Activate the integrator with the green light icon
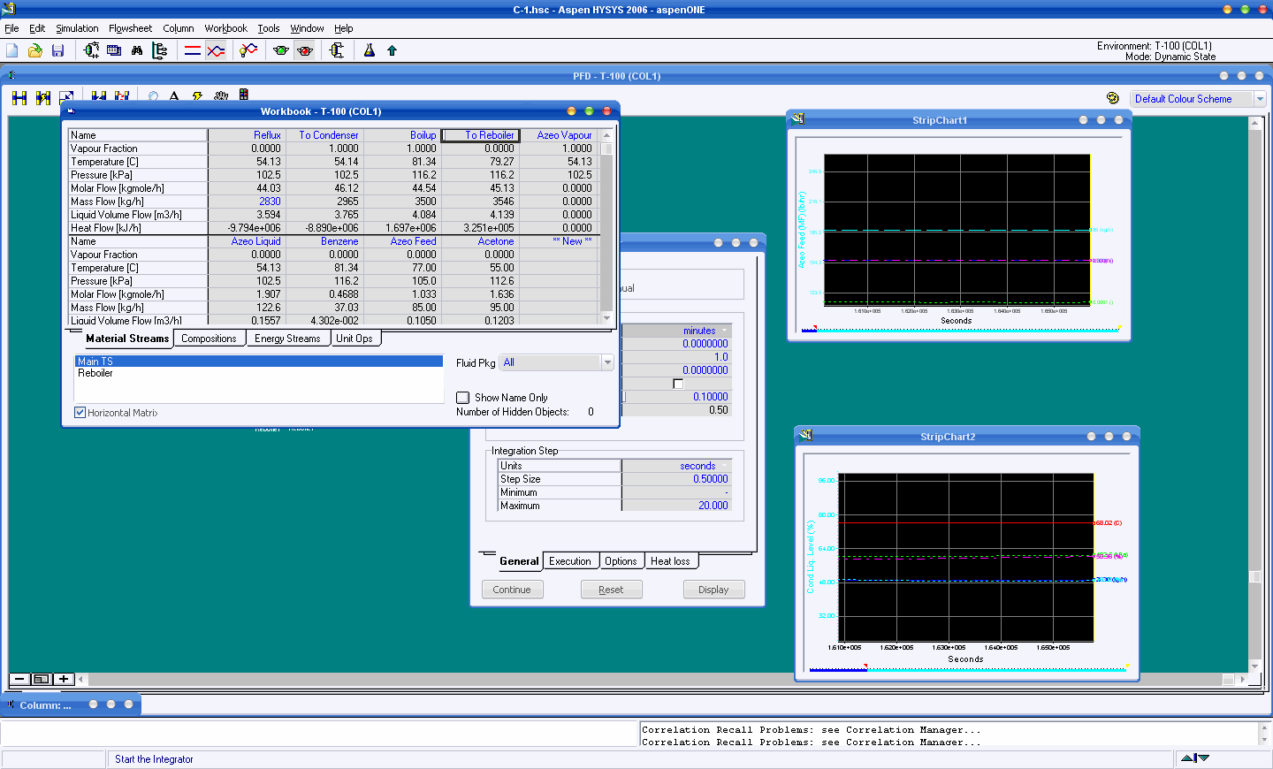Screen dimensions: 1273x769 (281, 50)
